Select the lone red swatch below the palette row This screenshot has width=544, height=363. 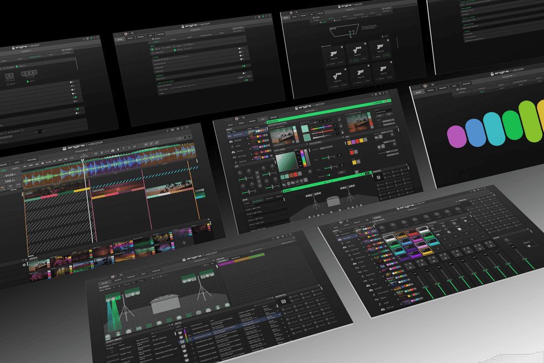(352, 152)
